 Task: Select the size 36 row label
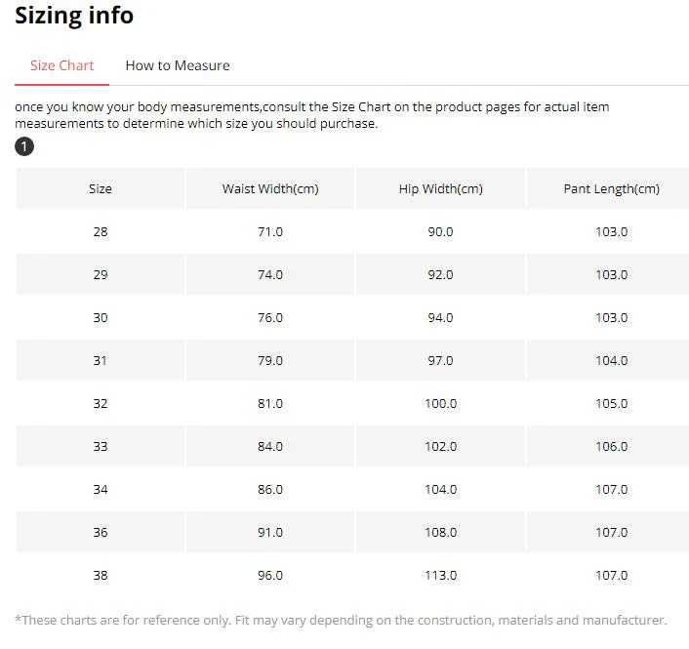click(101, 533)
